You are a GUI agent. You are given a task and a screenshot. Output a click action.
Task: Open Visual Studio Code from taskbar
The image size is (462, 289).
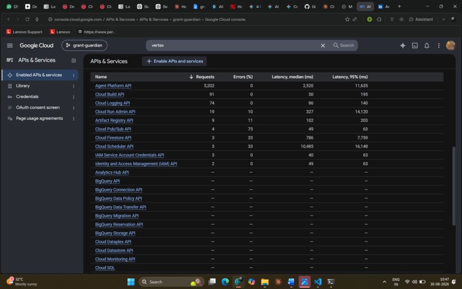tap(318, 282)
